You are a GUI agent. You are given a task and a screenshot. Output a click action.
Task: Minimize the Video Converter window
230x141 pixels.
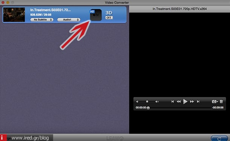point(8,2)
